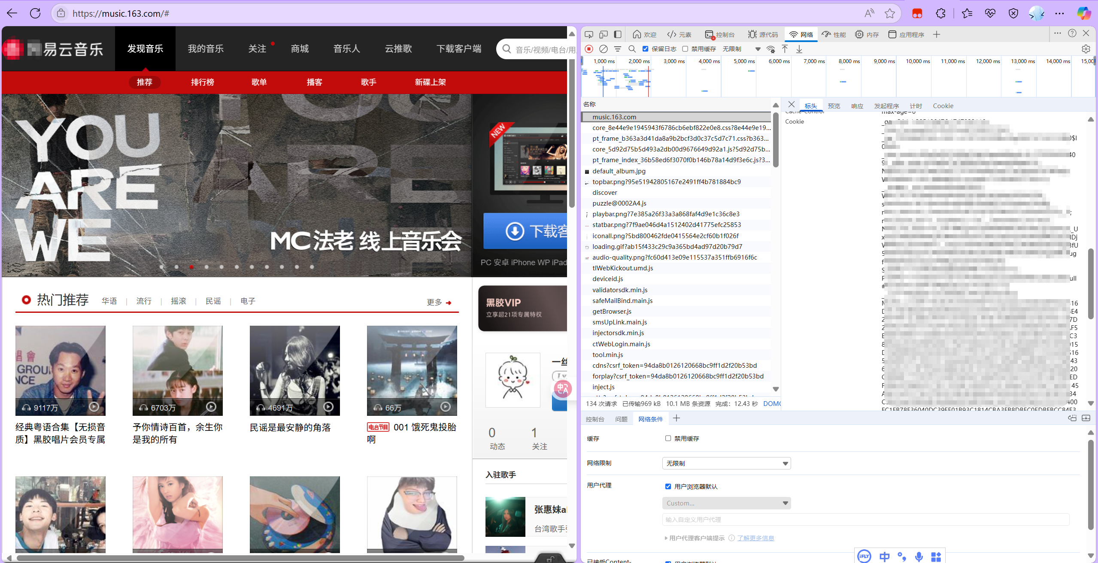The image size is (1098, 563).
Task: Open network panel settings gear
Action: pos(1086,49)
